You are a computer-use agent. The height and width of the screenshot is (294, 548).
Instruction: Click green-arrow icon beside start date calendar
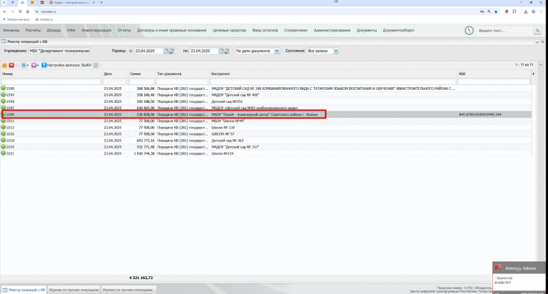pyautogui.click(x=171, y=51)
